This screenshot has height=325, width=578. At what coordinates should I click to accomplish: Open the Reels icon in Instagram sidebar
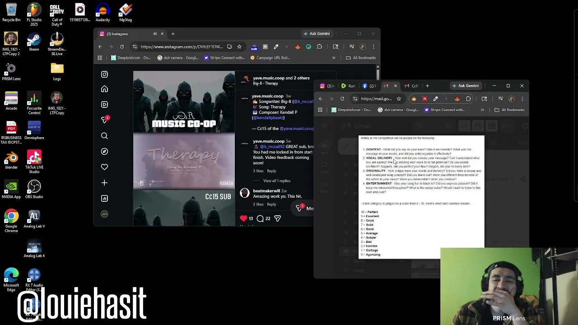104,104
